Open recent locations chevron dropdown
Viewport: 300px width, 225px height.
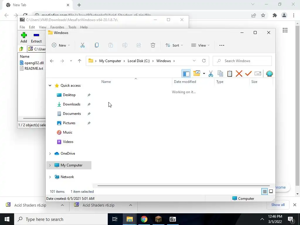[71, 61]
